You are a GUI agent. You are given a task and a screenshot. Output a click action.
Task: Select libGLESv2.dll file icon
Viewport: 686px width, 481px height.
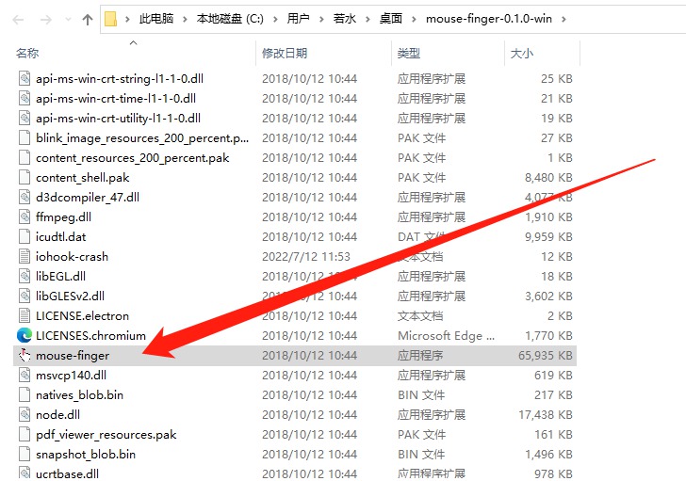[24, 297]
